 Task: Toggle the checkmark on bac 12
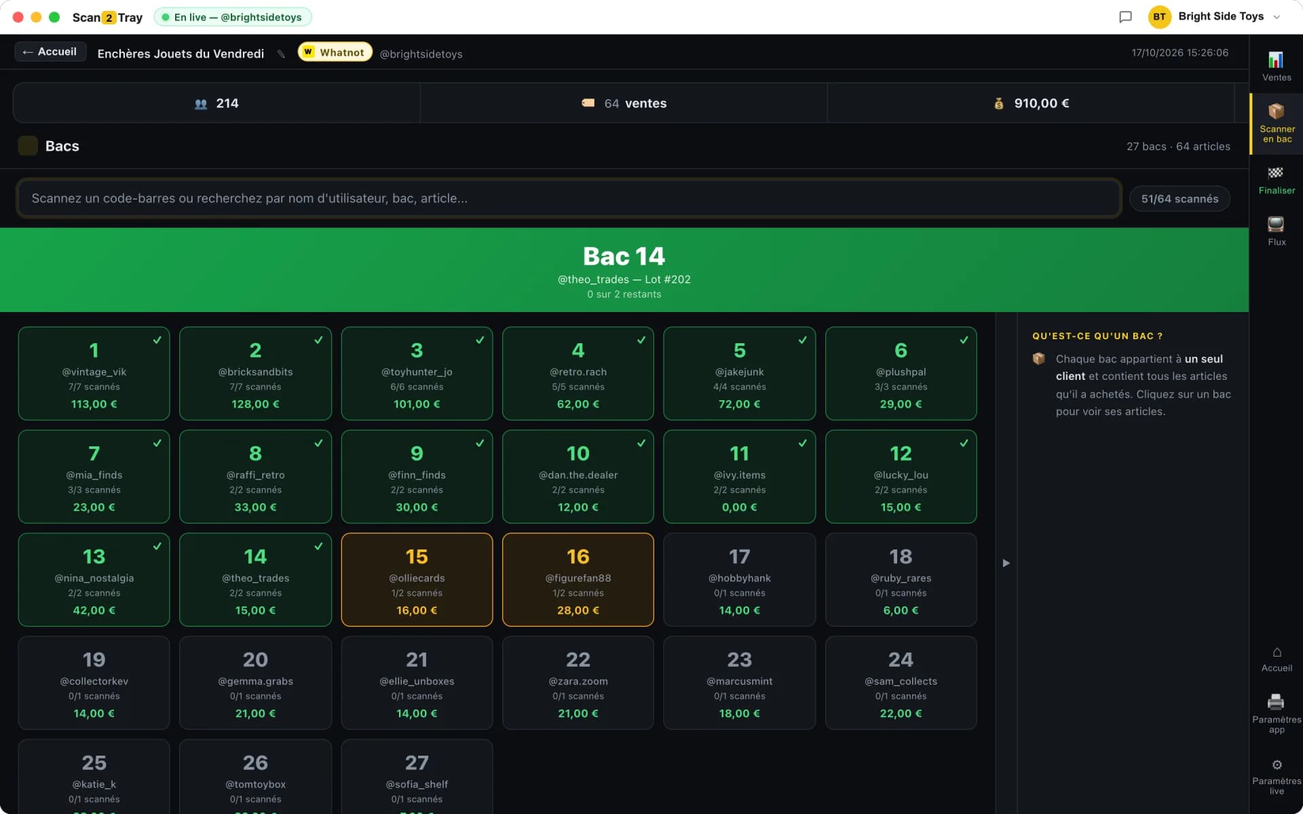click(964, 443)
